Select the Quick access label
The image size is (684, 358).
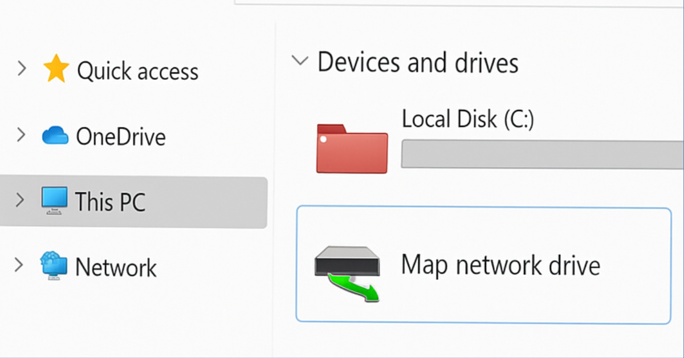(137, 71)
